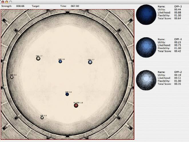Click the OPP-4 name text in panel
The image size is (189, 142).
pos(178,39)
